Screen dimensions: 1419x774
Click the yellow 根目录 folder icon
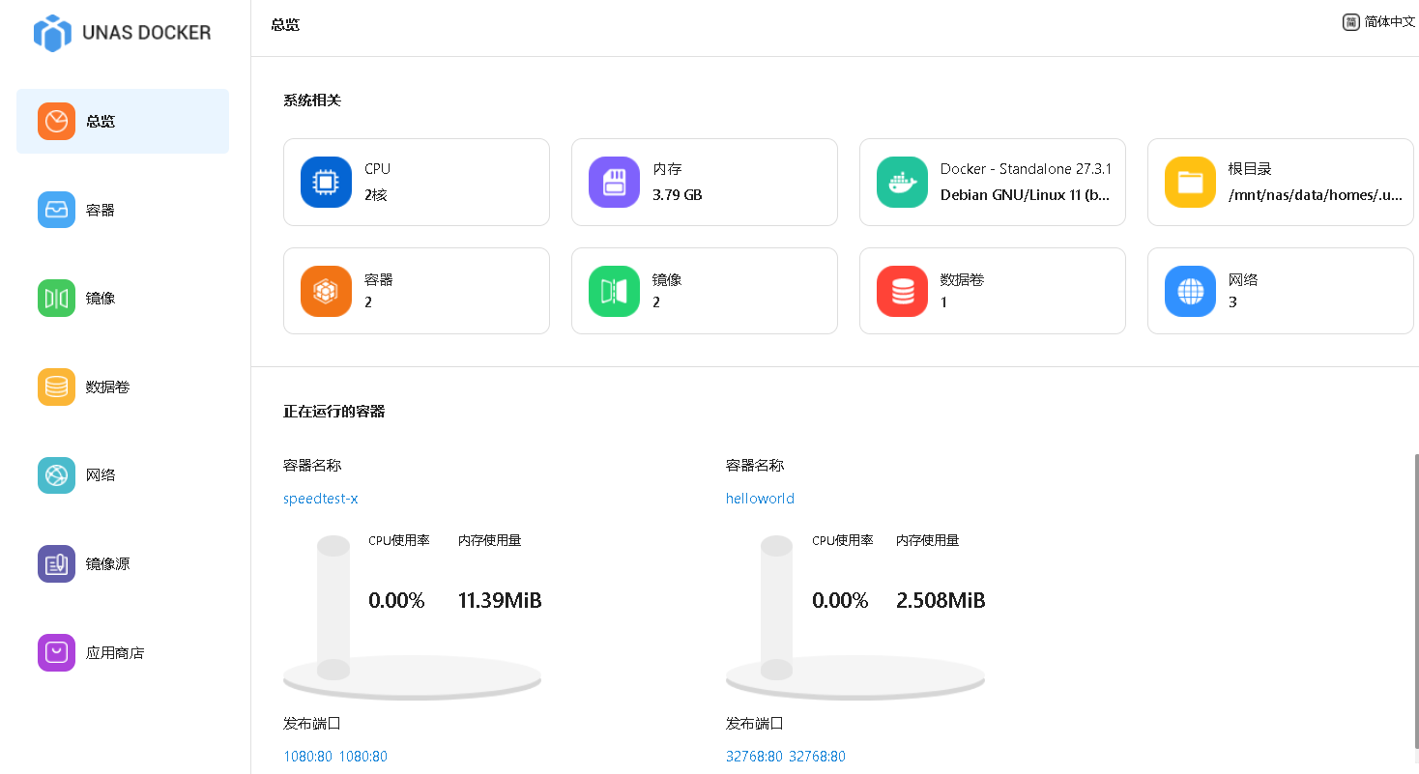click(1190, 182)
